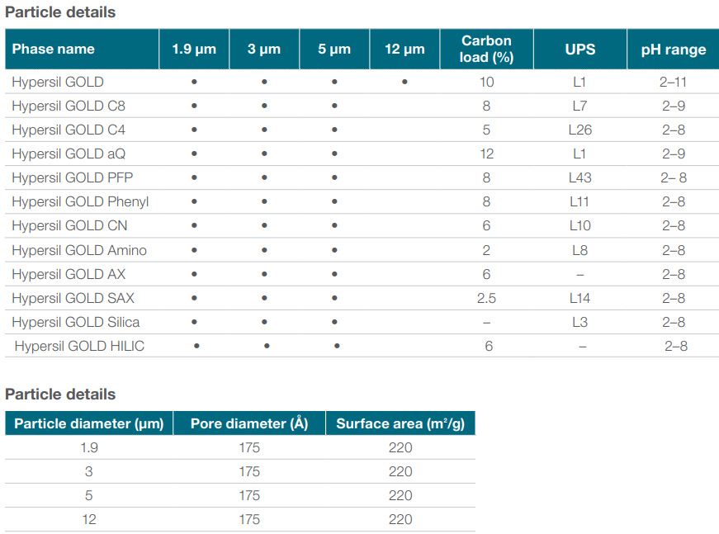The height and width of the screenshot is (534, 719).
Task: Select the particle diameter 3 cell
Action: coord(89,471)
